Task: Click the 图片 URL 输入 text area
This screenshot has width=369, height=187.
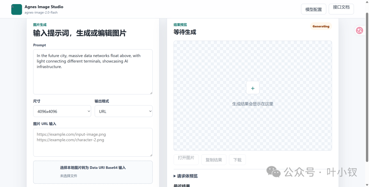Action: tap(93, 142)
